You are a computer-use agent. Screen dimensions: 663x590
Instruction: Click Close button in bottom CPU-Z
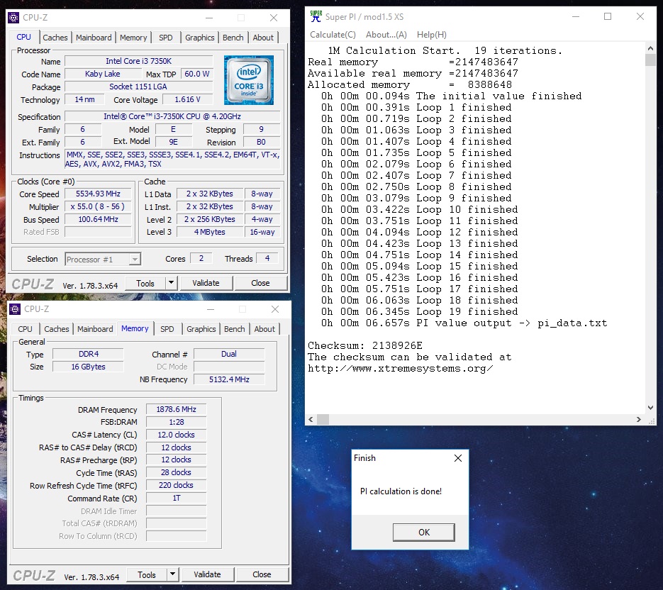(262, 574)
